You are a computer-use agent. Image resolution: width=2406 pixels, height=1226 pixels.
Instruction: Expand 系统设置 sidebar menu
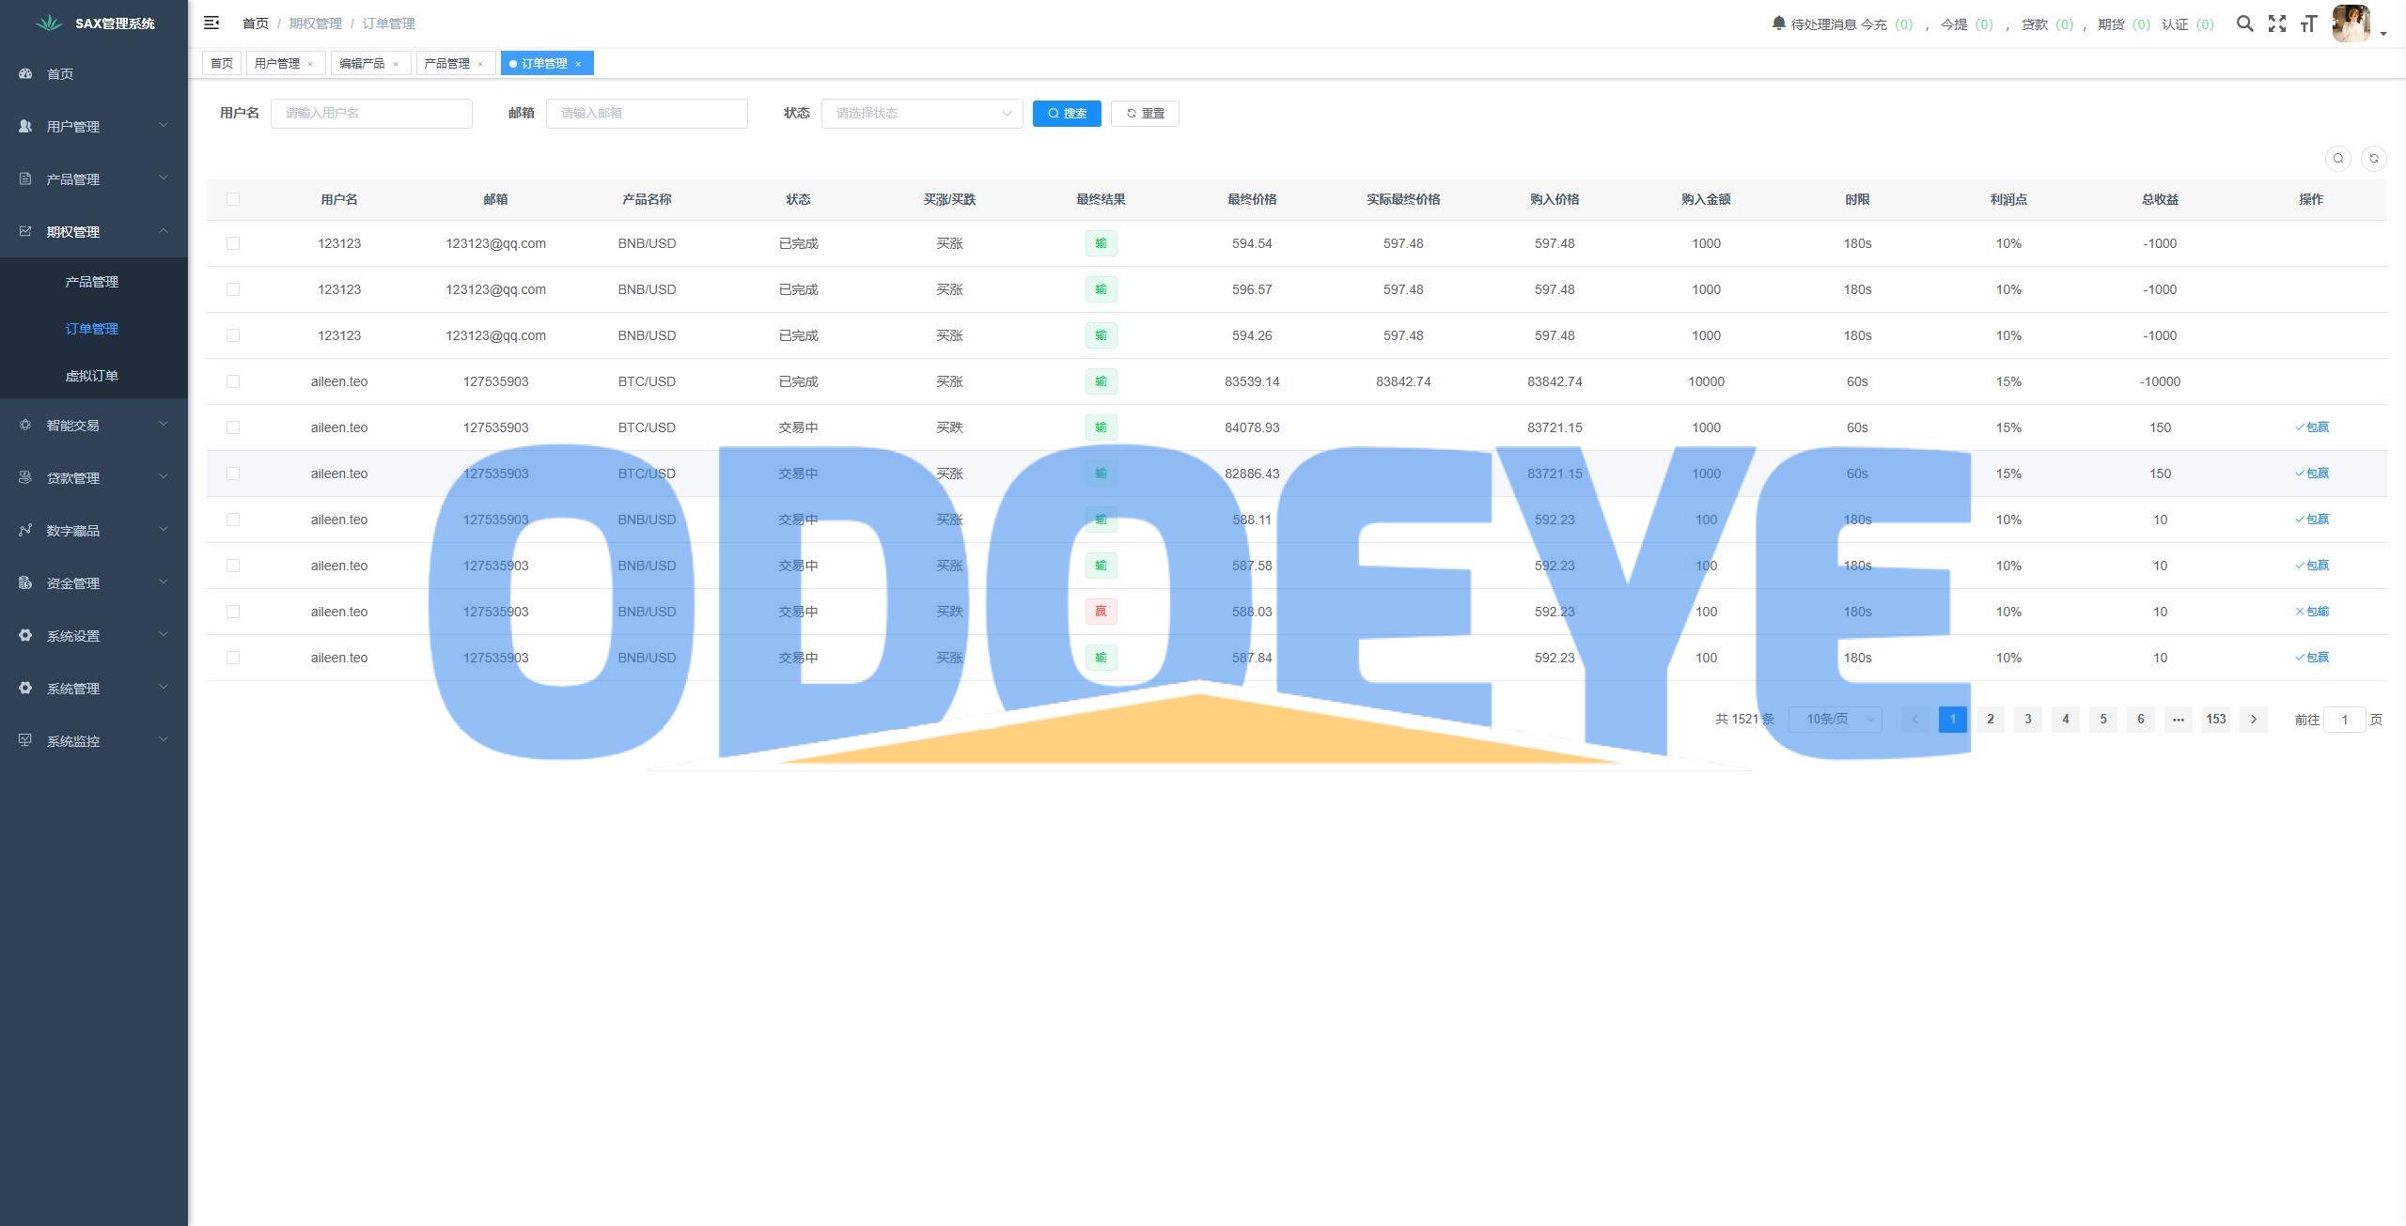94,635
